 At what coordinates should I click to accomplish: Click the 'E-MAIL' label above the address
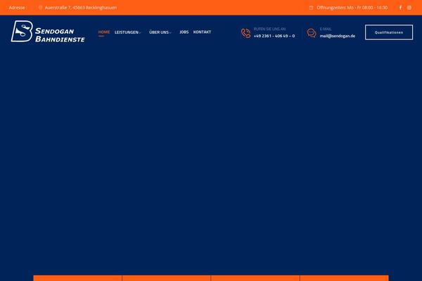326,29
